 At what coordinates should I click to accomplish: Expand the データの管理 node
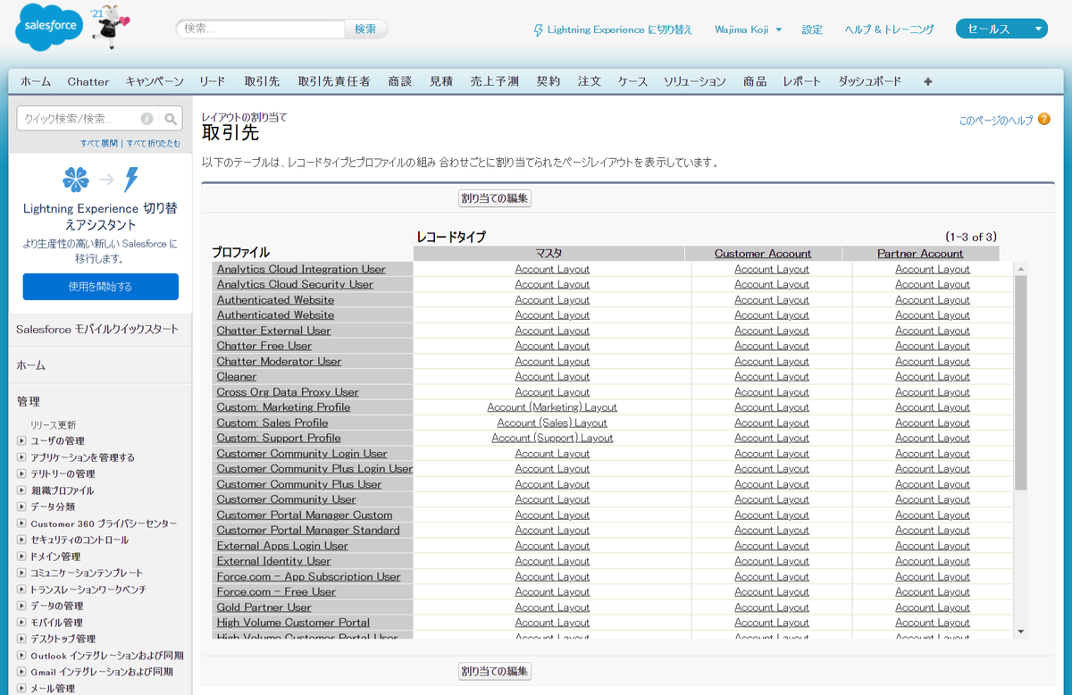click(x=21, y=606)
